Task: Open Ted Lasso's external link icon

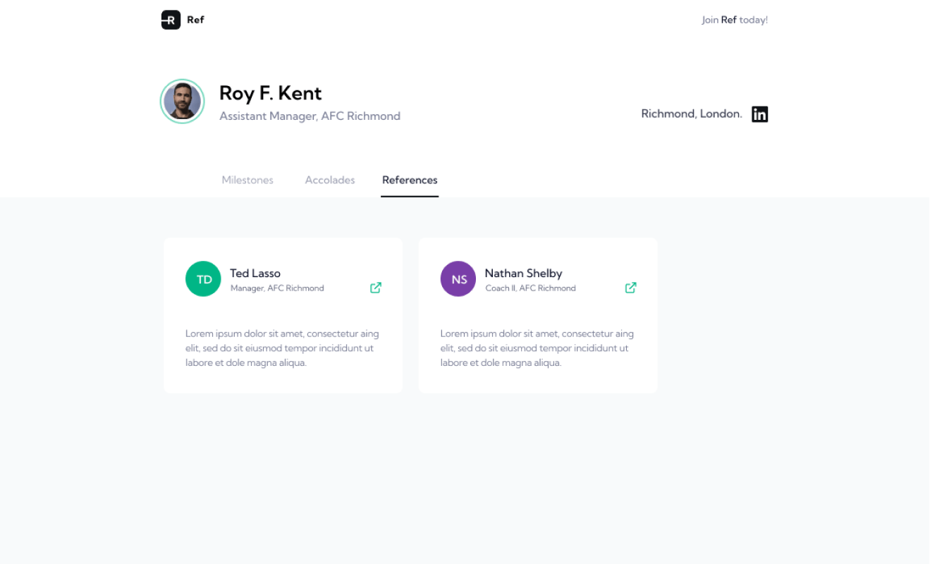Action: tap(376, 288)
